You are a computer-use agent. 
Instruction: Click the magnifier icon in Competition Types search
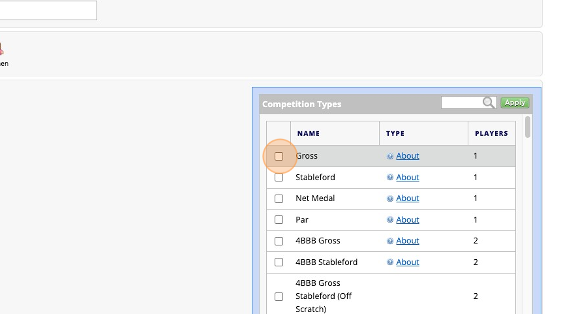click(x=489, y=102)
